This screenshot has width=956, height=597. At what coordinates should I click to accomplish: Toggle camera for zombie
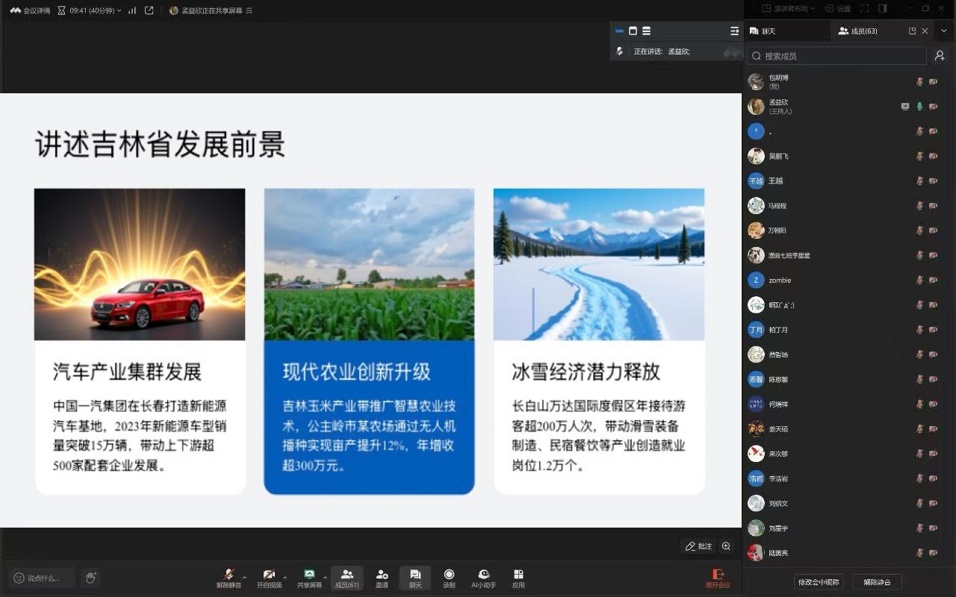tap(933, 281)
